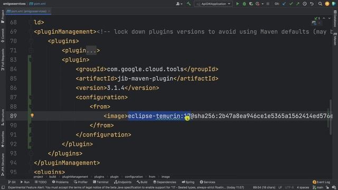Open the Profiler tool window tab
Image resolution: width=338 pixels, height=190 pixels.
click(x=81, y=182)
